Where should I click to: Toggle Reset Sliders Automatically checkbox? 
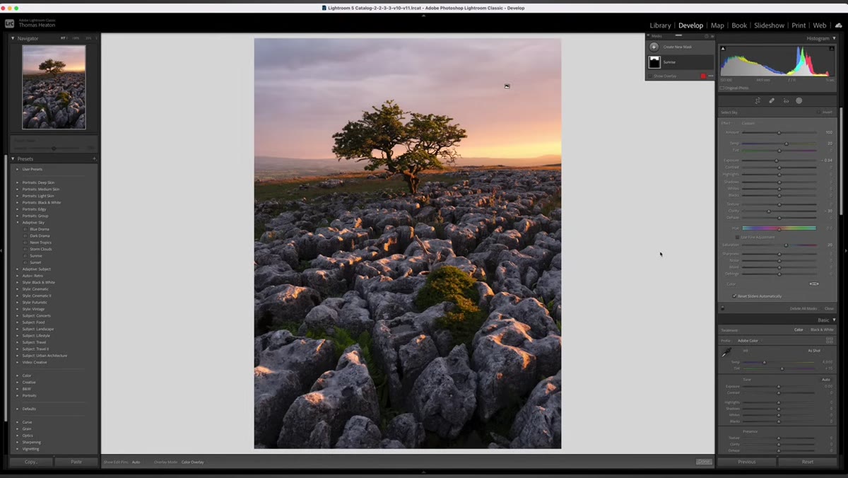coord(734,296)
